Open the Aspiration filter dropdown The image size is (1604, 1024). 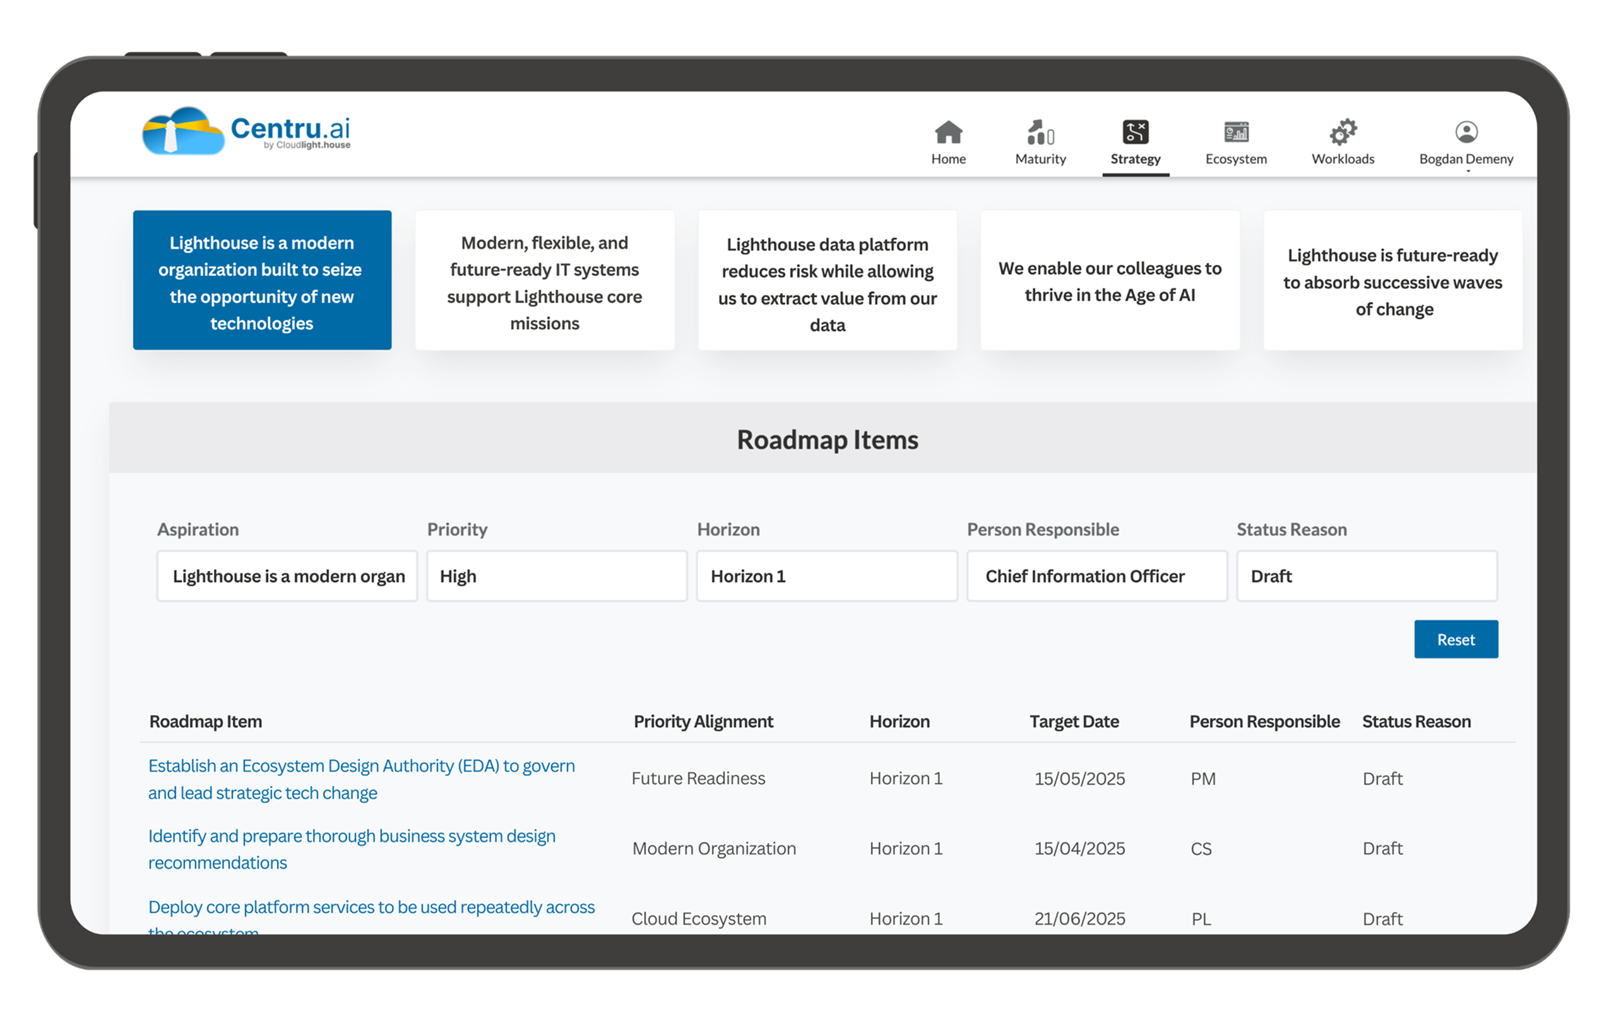(x=287, y=576)
